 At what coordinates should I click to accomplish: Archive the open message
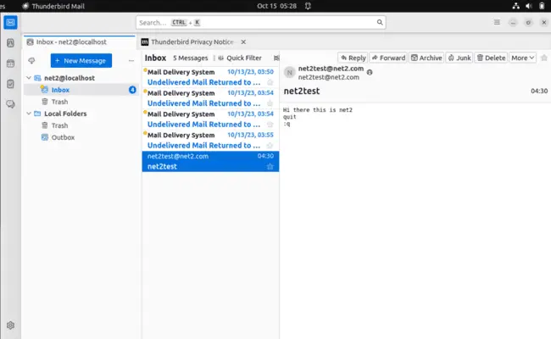coord(426,58)
